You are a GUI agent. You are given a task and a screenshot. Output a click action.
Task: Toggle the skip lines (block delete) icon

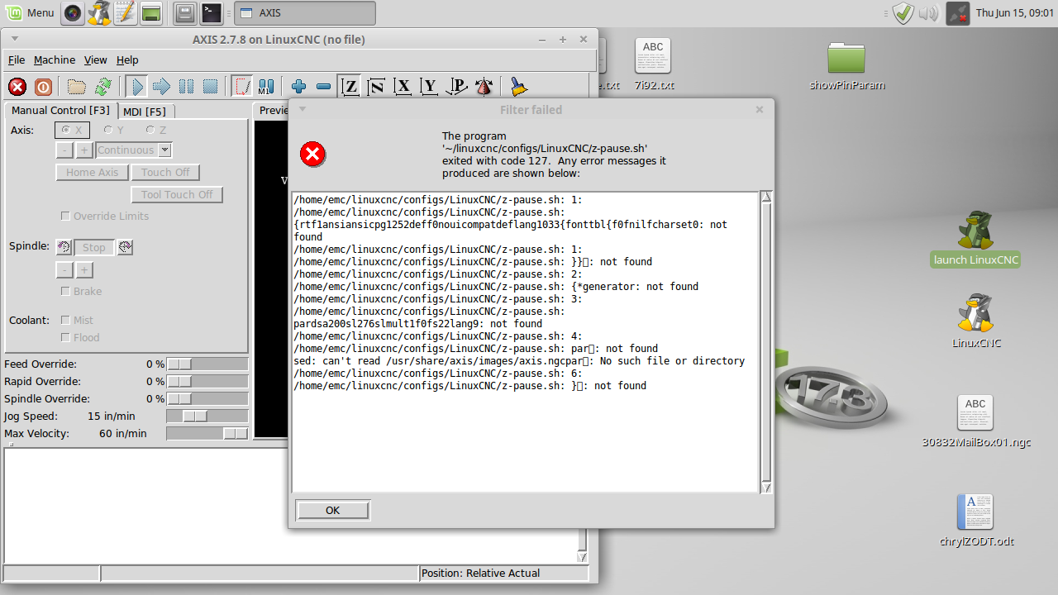coord(242,86)
